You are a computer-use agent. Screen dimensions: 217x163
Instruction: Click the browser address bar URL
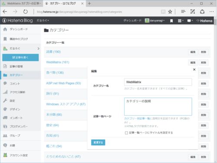[x=79, y=12]
